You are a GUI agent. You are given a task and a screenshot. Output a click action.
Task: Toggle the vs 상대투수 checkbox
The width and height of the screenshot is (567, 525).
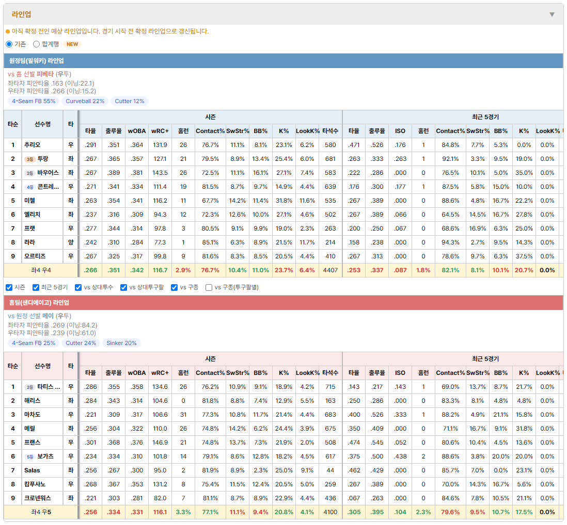click(78, 287)
